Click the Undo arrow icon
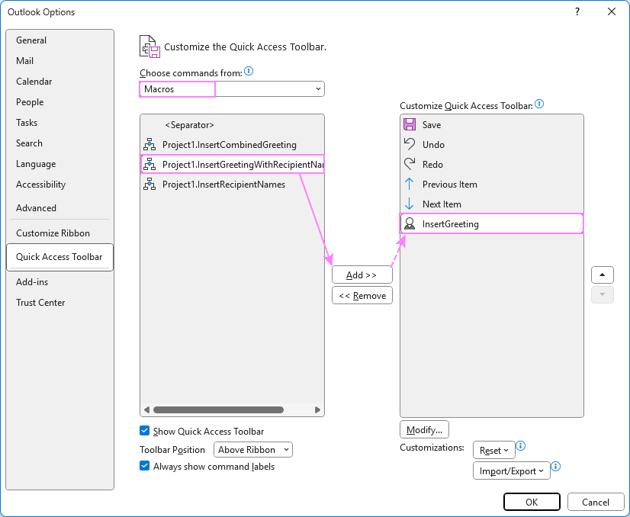This screenshot has height=517, width=630. pyautogui.click(x=410, y=144)
